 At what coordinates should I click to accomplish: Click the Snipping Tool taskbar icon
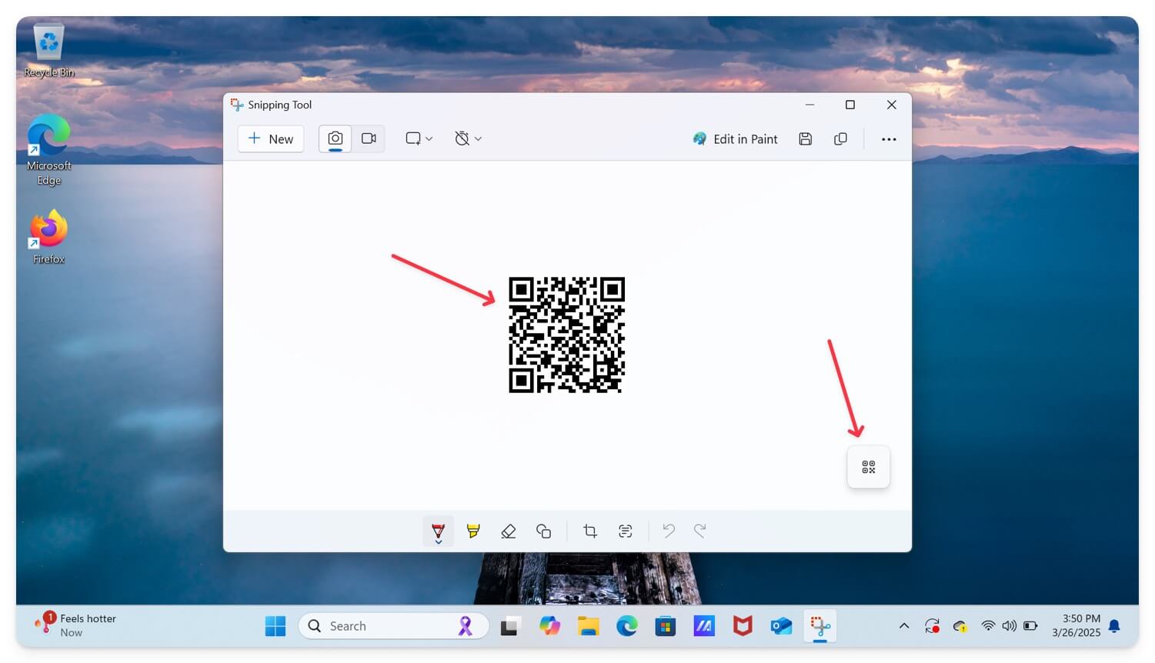tap(820, 626)
